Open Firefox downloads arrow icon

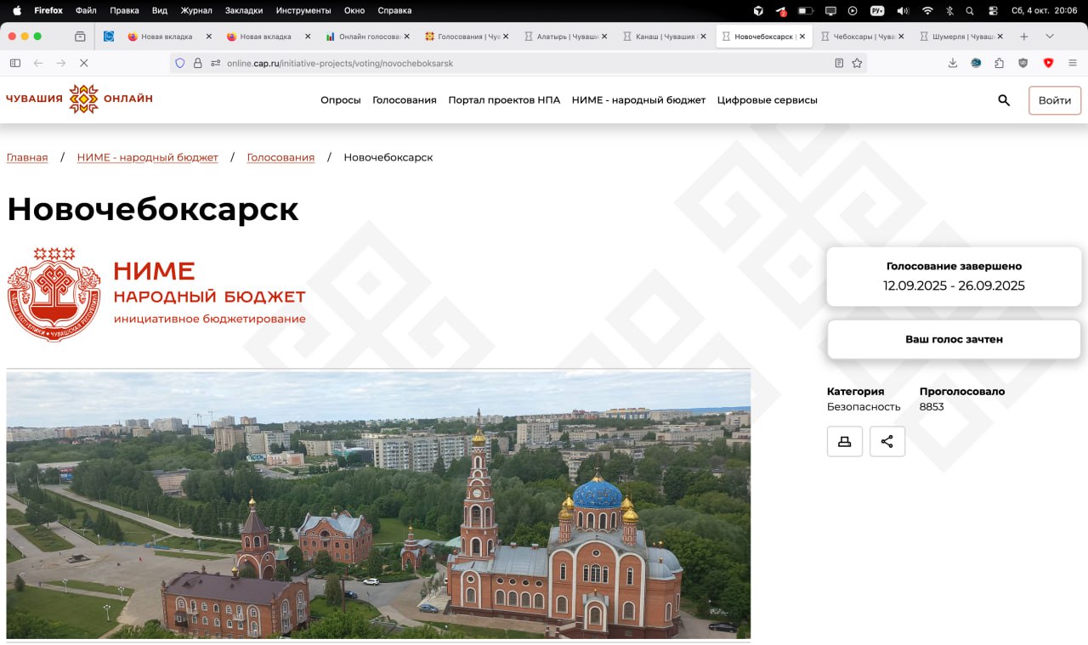tap(953, 63)
